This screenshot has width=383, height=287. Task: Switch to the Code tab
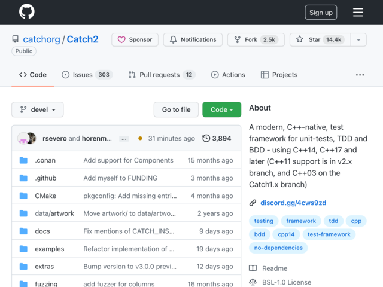(33, 75)
